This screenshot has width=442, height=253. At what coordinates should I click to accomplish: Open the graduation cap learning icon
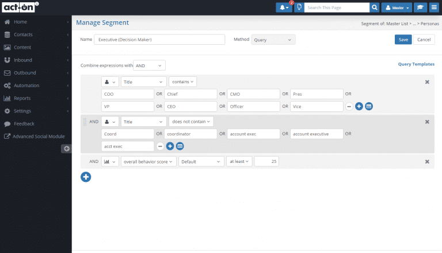pos(422,7)
